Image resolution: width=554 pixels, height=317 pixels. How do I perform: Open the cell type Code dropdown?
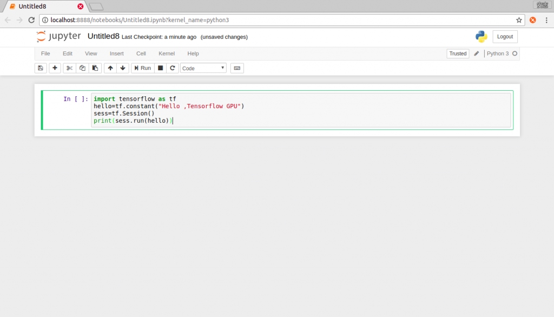coord(203,68)
